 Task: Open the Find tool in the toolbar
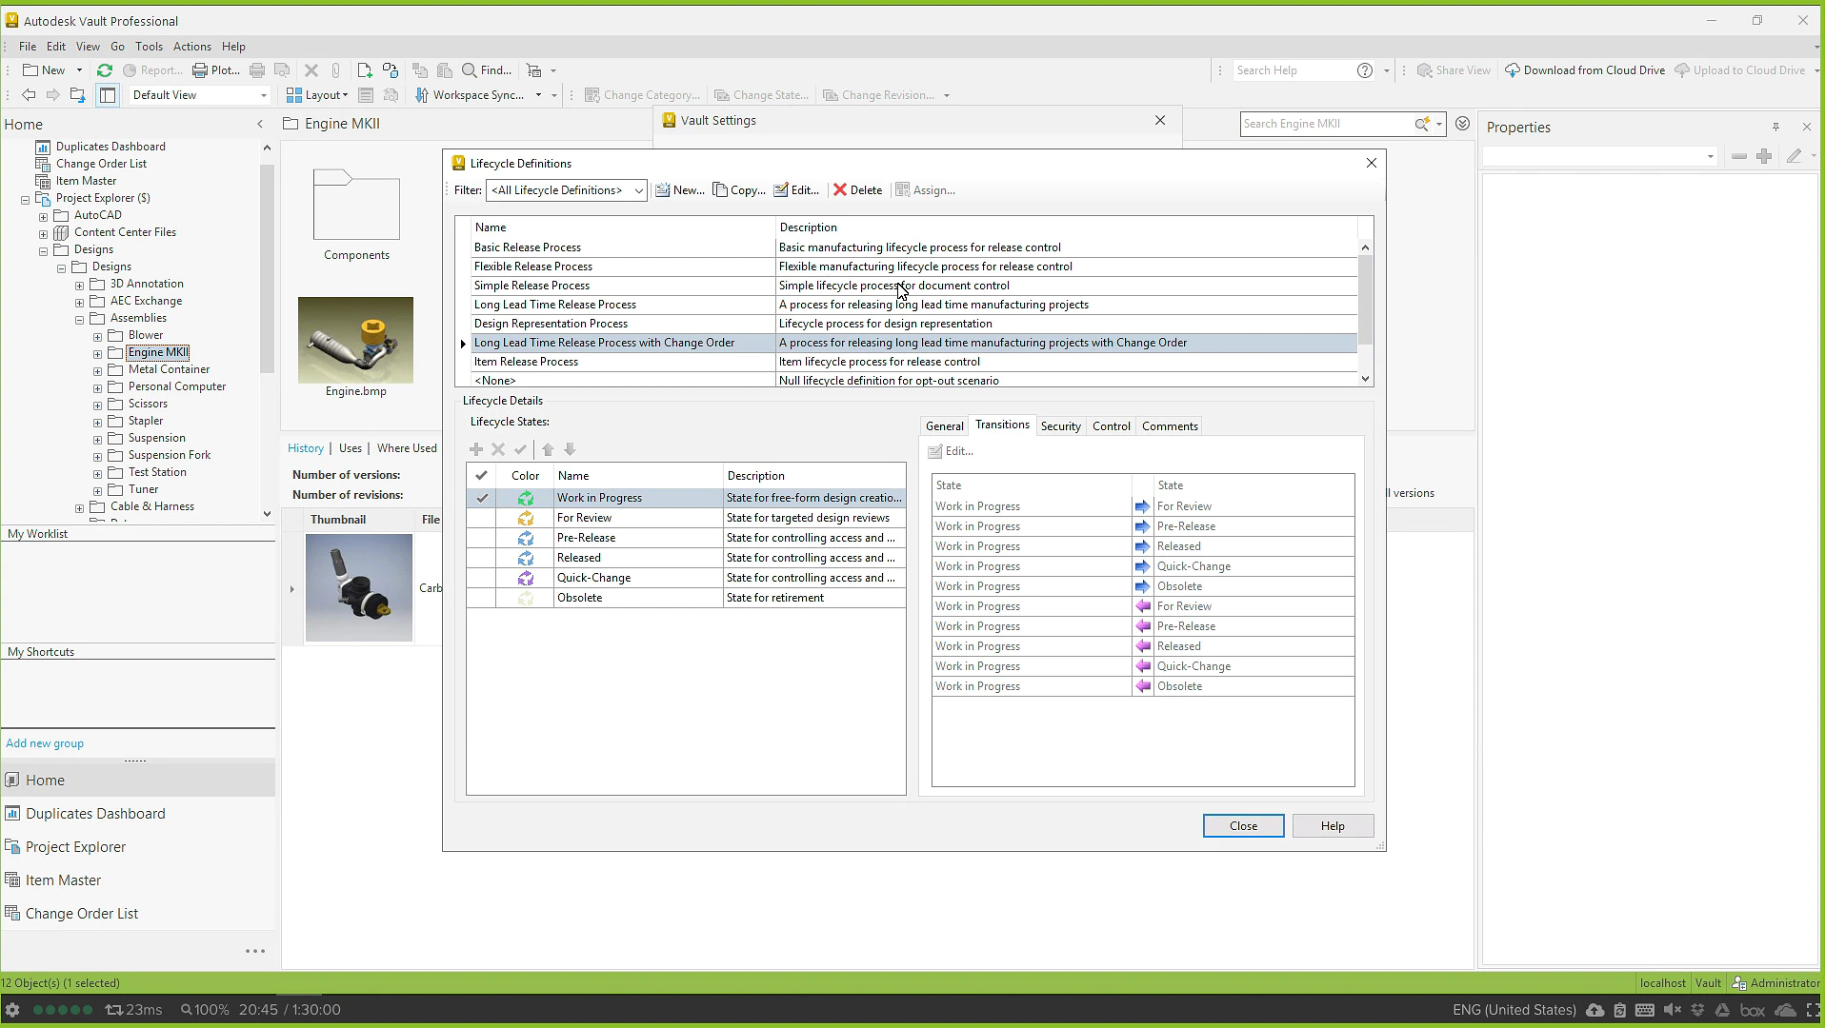[x=487, y=70]
